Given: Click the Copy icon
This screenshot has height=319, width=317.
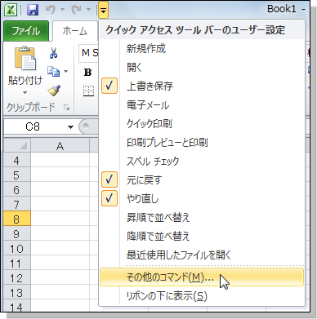Looking at the screenshot, I should [53, 71].
